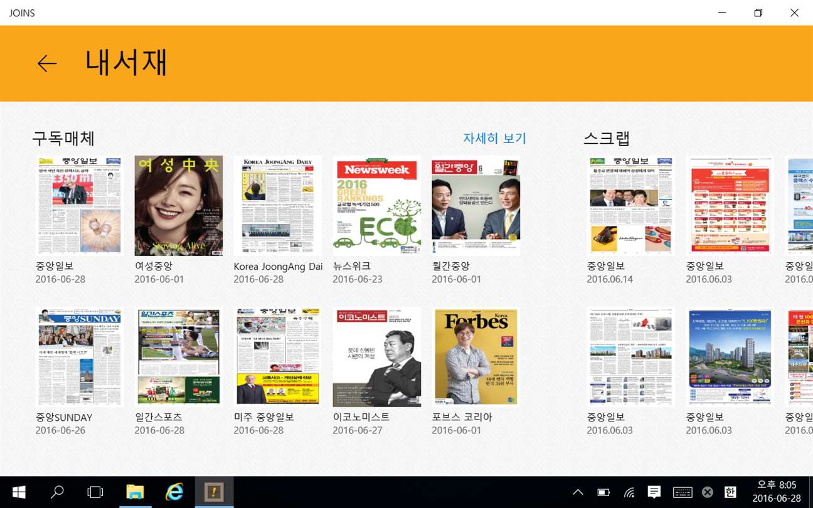Click the '일간스포츠' title text
This screenshot has height=508, width=813.
[x=160, y=417]
